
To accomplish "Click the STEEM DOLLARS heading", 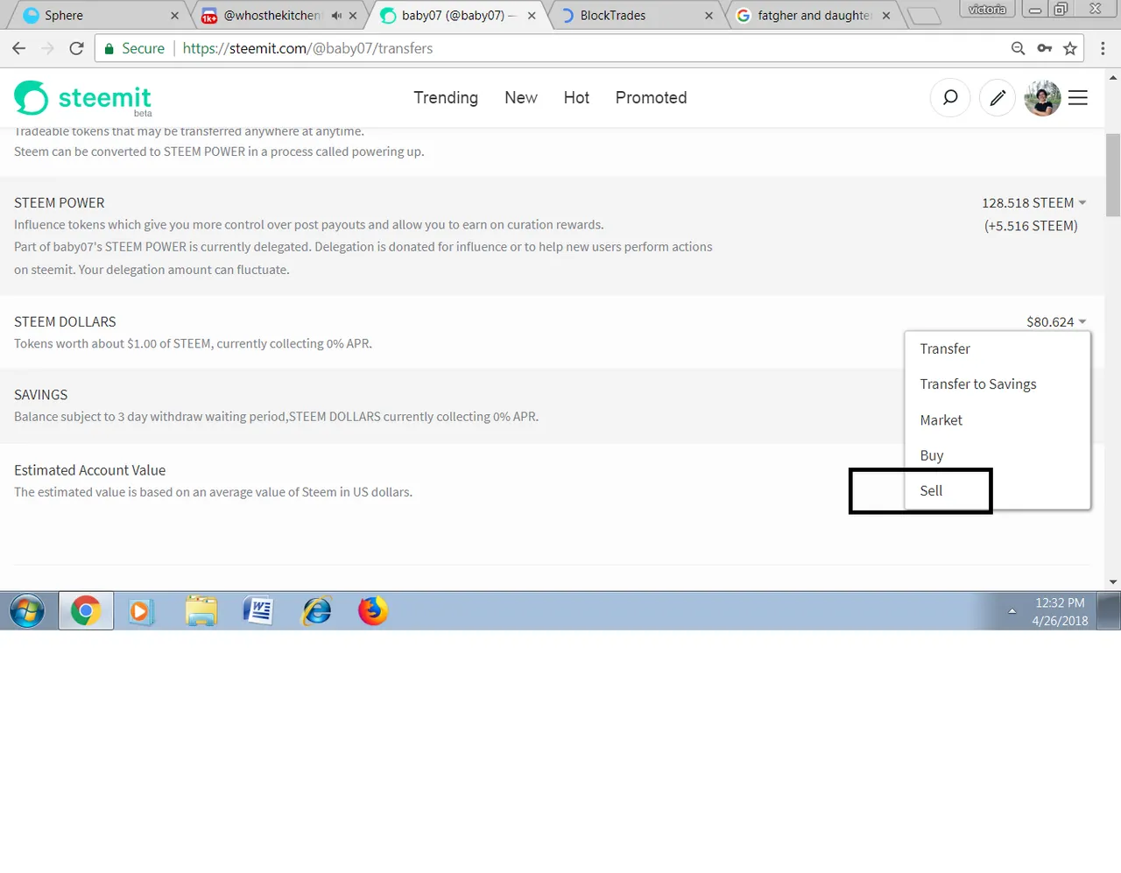I will tap(65, 321).
